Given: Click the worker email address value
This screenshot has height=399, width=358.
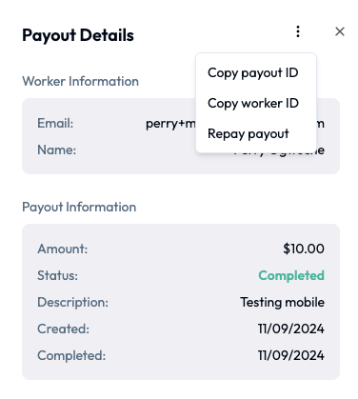Looking at the screenshot, I should tap(170, 124).
